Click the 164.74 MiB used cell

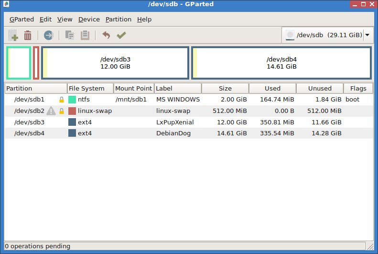click(x=277, y=100)
